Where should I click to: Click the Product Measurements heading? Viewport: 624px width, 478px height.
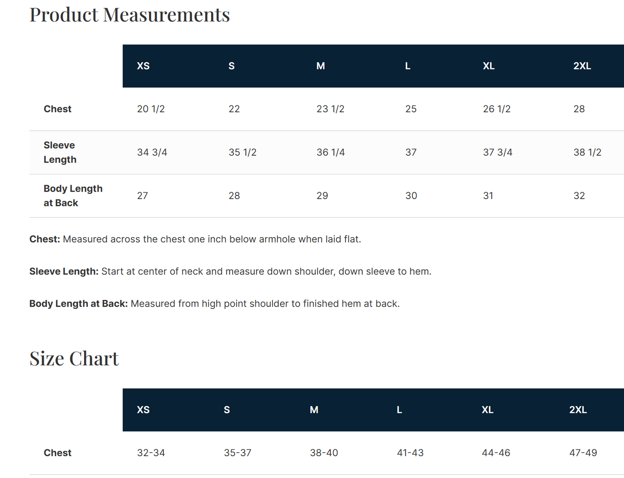130,15
